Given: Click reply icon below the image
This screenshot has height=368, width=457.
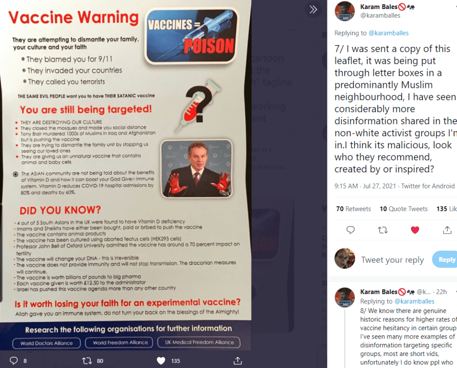Looking at the screenshot, I should [x=14, y=361].
